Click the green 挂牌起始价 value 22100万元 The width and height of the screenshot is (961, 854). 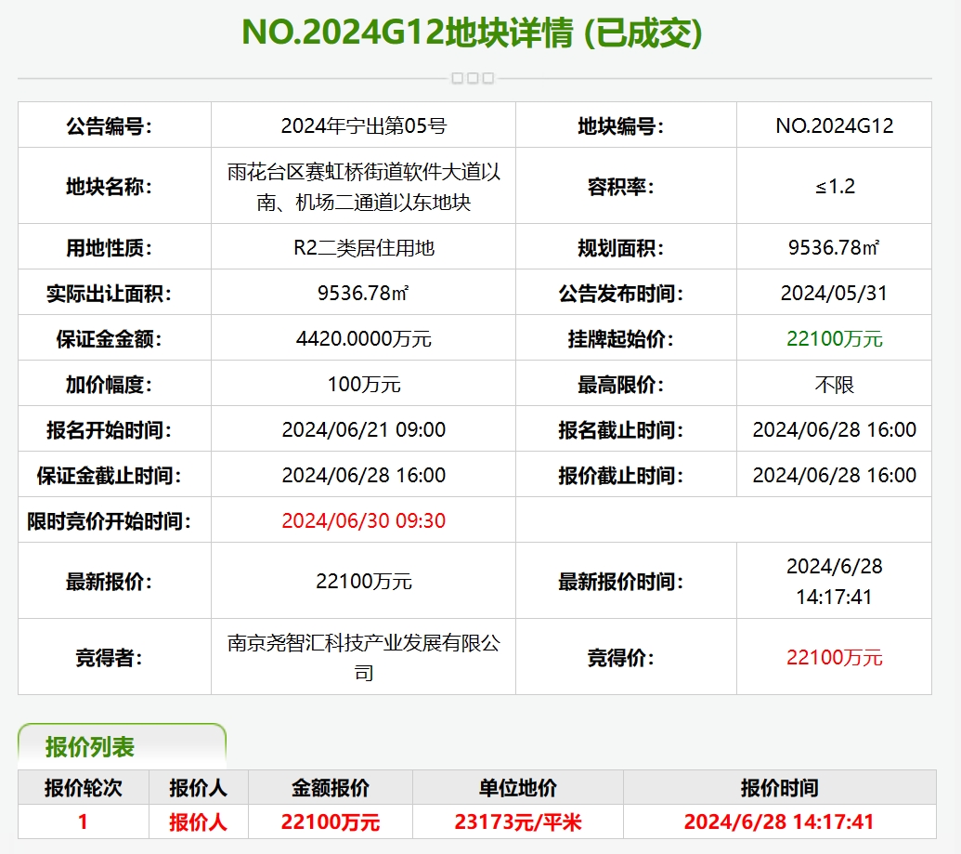click(834, 338)
